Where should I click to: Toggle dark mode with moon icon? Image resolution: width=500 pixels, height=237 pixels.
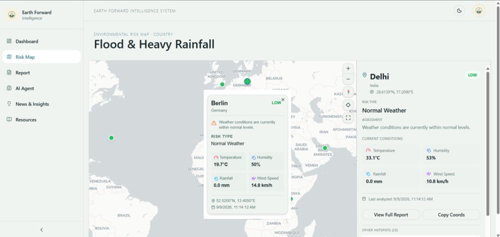pos(459,11)
